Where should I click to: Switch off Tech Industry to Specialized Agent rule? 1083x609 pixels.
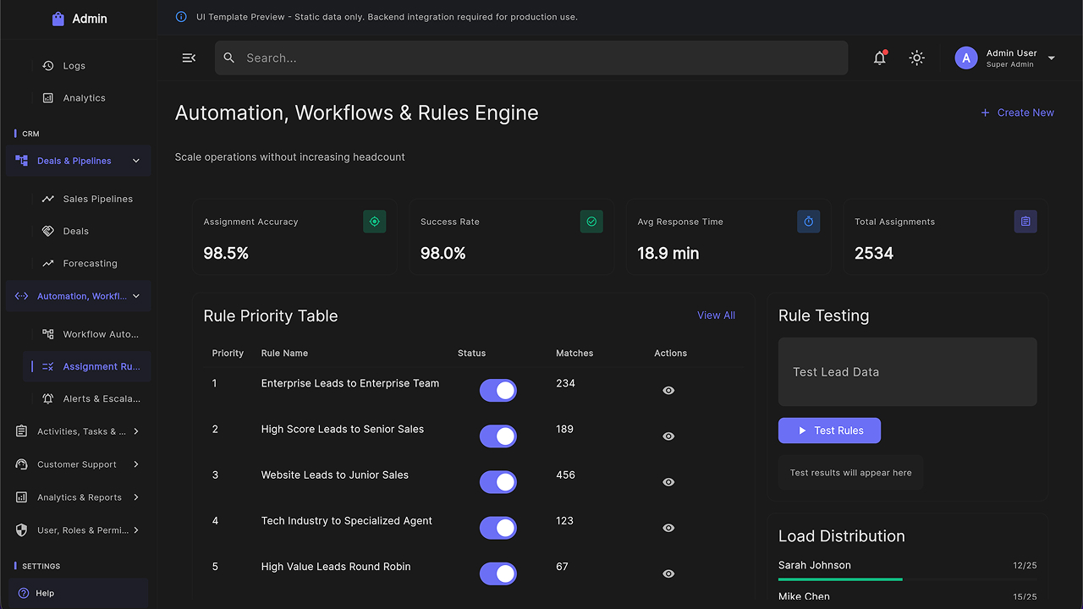coord(498,527)
